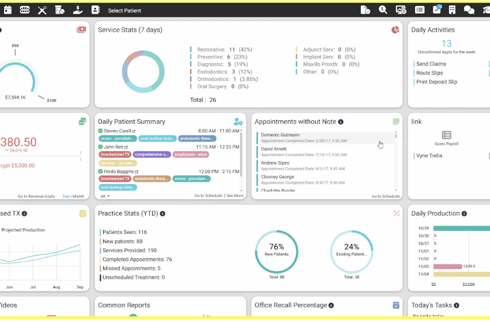The width and height of the screenshot is (490, 322).
Task: Open the calendar icon in top toolbar
Action: [x=8, y=10]
